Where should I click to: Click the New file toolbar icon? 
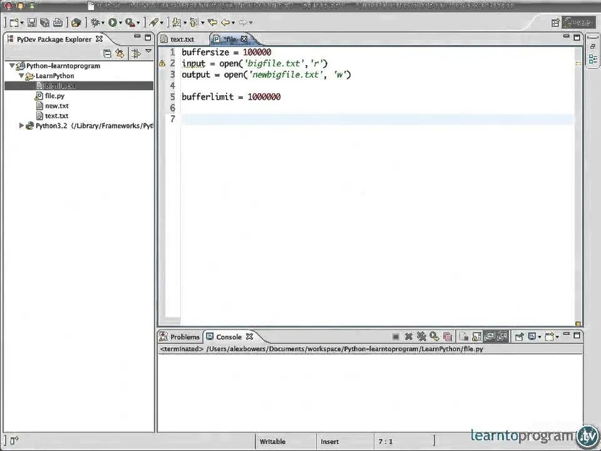tap(14, 23)
